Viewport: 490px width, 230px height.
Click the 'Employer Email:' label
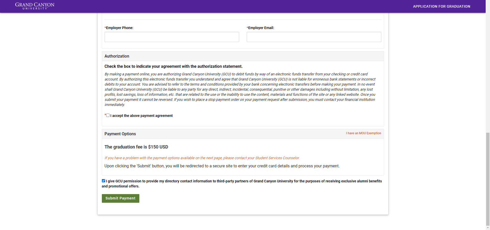tap(261, 28)
